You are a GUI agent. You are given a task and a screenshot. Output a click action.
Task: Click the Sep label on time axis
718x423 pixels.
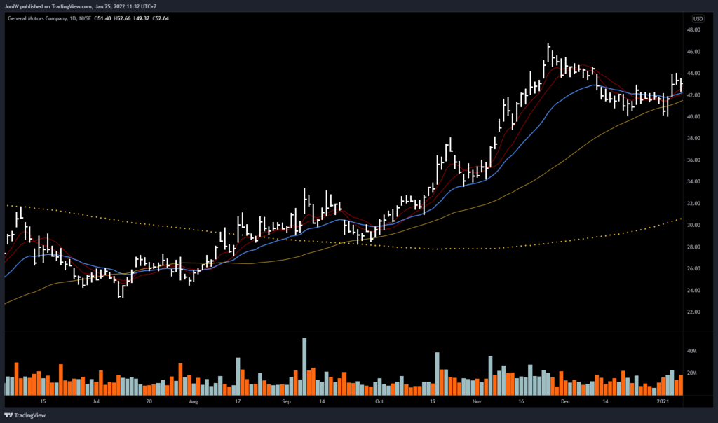[286, 403]
